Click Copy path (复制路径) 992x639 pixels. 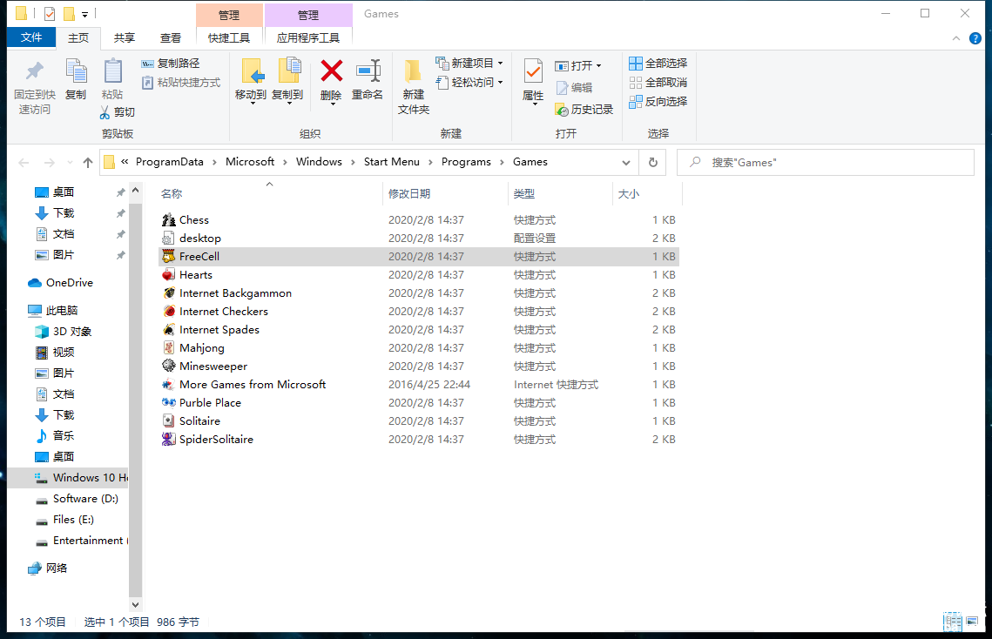click(171, 64)
